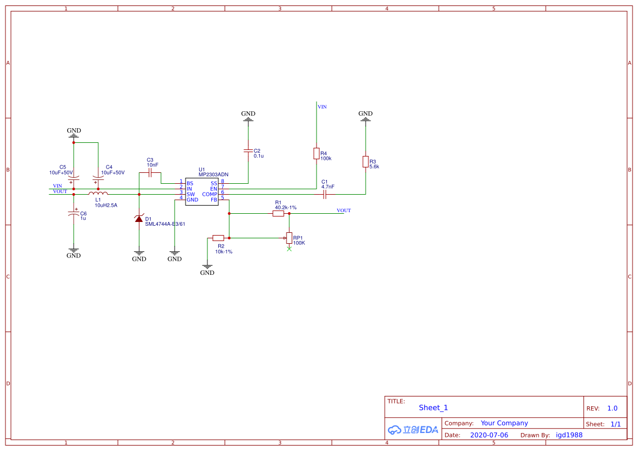638x451 pixels.
Task: Select resistor R1 symbol
Action: pyautogui.click(x=278, y=214)
